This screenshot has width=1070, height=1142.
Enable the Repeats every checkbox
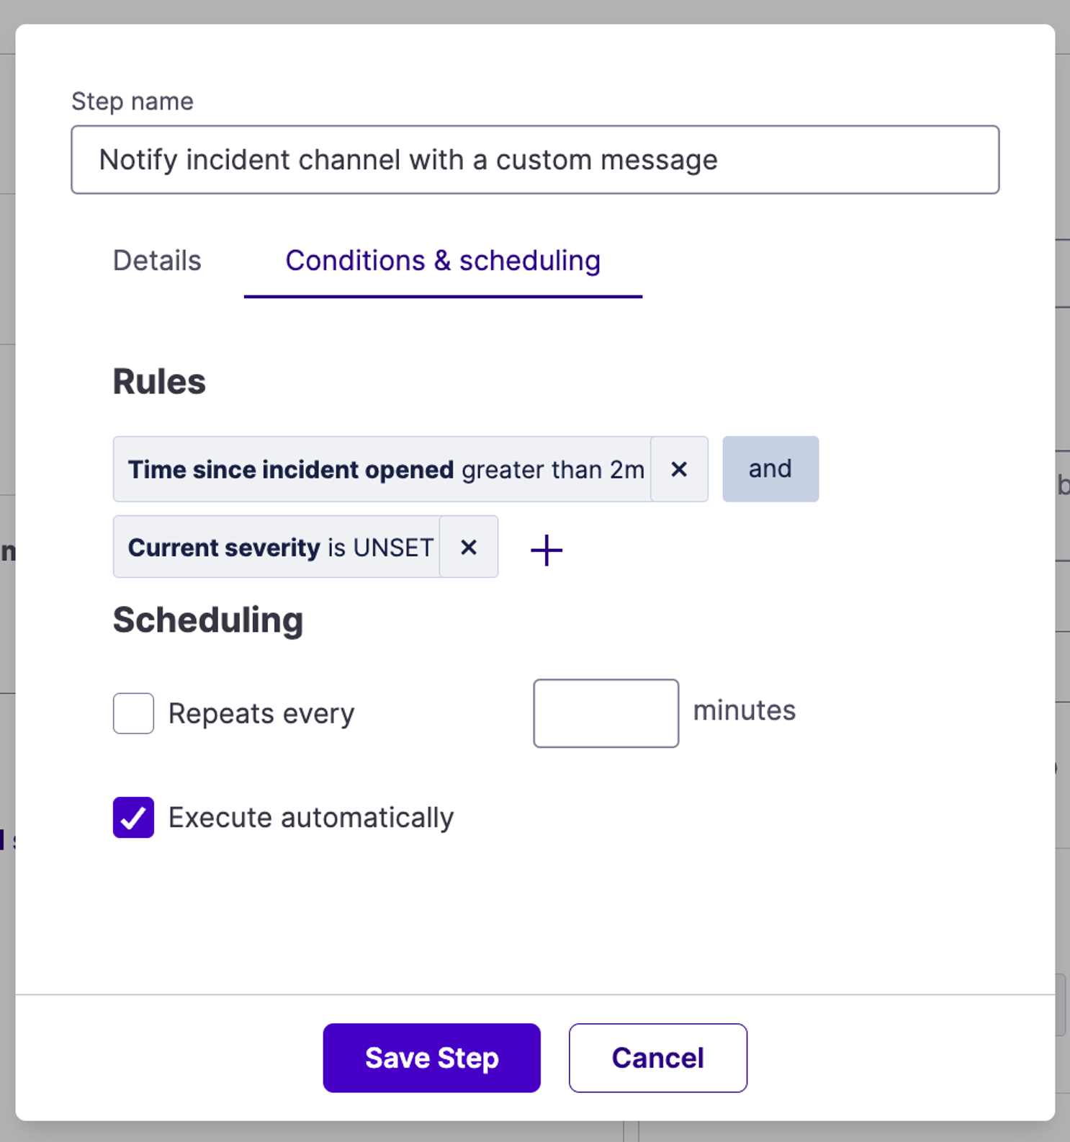(x=133, y=713)
